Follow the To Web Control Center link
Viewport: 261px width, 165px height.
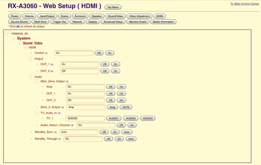click(245, 4)
